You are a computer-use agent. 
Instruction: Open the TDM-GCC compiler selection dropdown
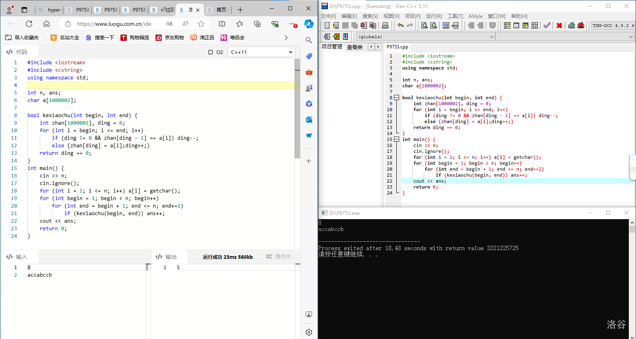[x=612, y=25]
